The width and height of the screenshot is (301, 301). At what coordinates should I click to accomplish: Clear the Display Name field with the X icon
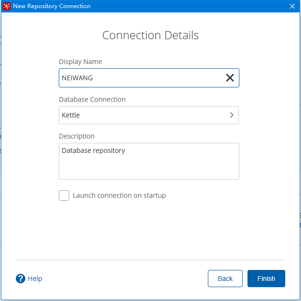point(230,78)
